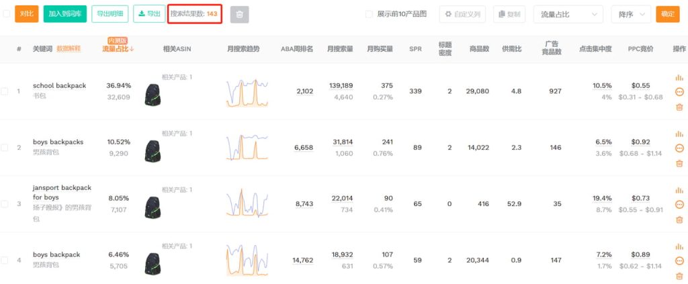688x284 pixels.
Task: Expand the 降序 sort order dropdown
Action: (630, 14)
